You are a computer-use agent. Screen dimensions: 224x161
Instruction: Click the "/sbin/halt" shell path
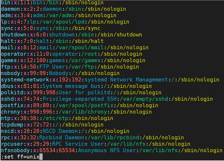(88, 41)
